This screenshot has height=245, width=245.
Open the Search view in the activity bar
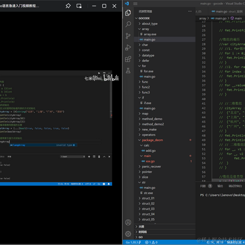click(128, 24)
